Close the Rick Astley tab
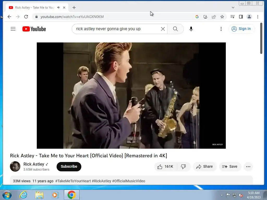 64,8
